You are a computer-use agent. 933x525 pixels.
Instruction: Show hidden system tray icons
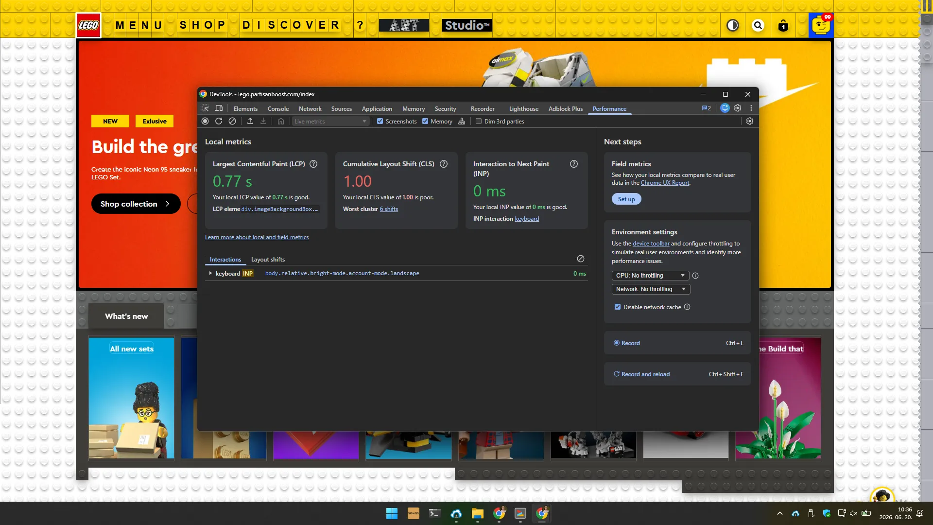click(780, 513)
